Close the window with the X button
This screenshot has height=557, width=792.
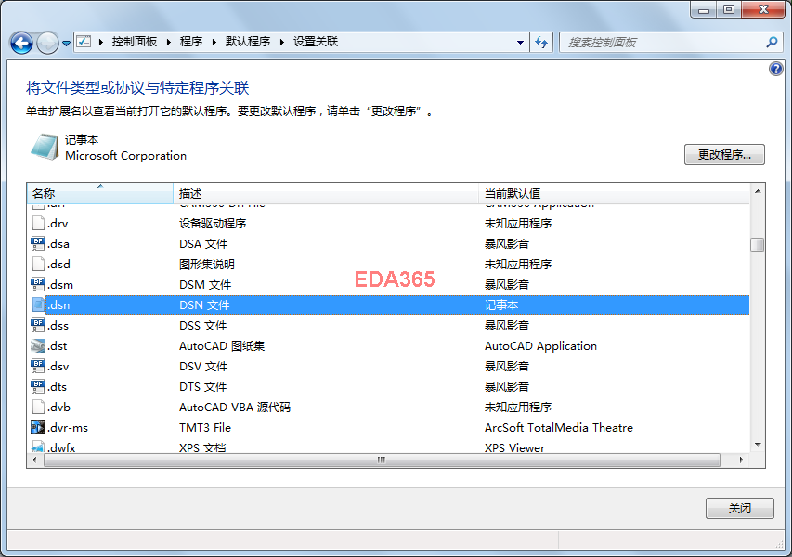pos(763,9)
